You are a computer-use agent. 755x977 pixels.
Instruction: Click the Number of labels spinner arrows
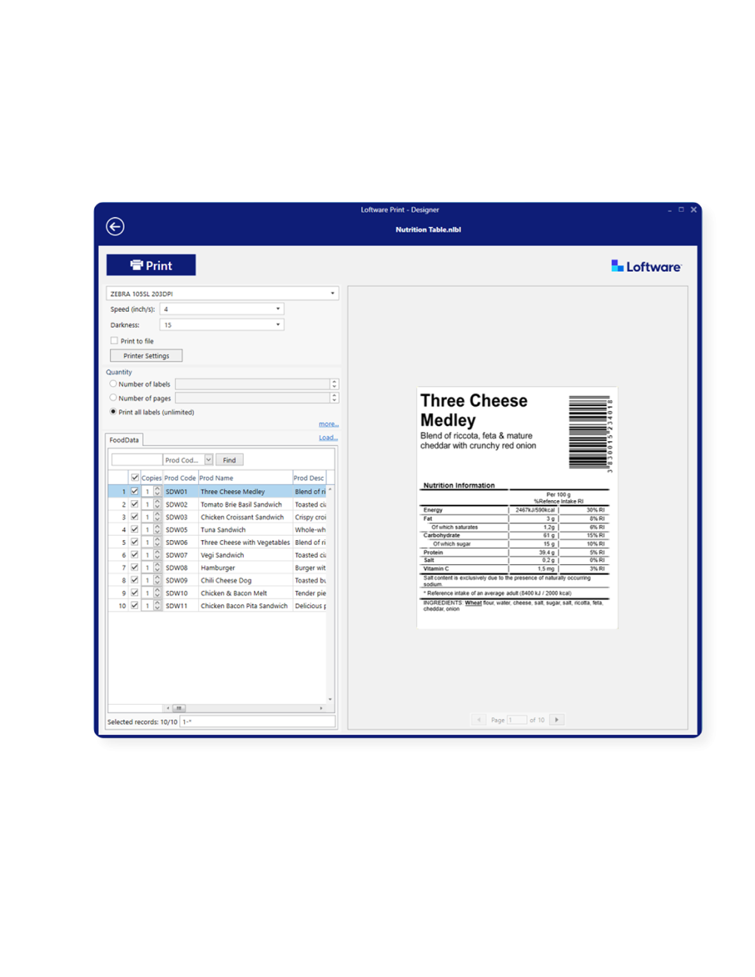[334, 384]
